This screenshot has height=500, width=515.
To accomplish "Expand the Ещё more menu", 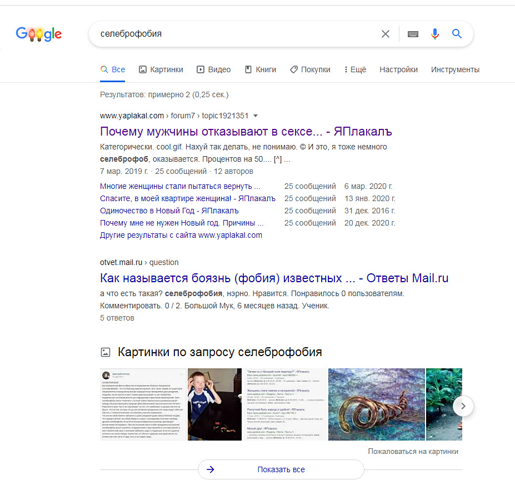I will (355, 69).
